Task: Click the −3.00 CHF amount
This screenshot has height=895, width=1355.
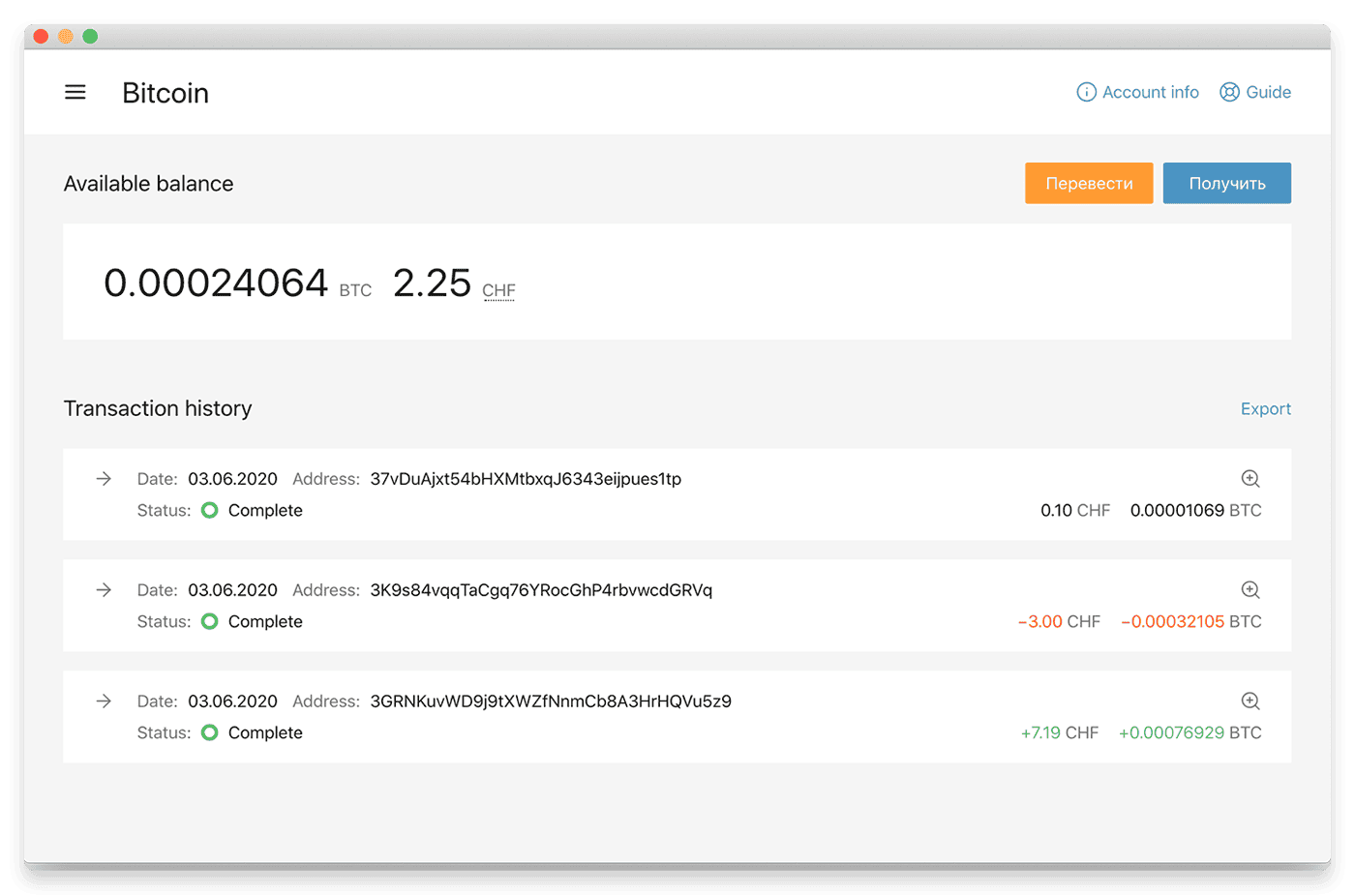Action: 1059,621
